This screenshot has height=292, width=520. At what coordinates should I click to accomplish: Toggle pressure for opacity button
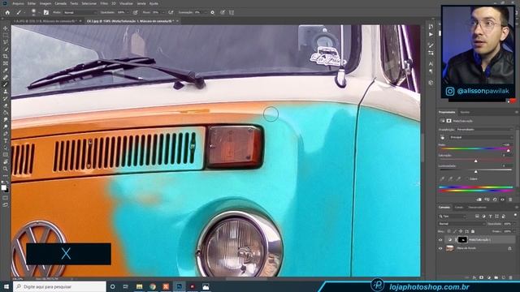pos(136,12)
